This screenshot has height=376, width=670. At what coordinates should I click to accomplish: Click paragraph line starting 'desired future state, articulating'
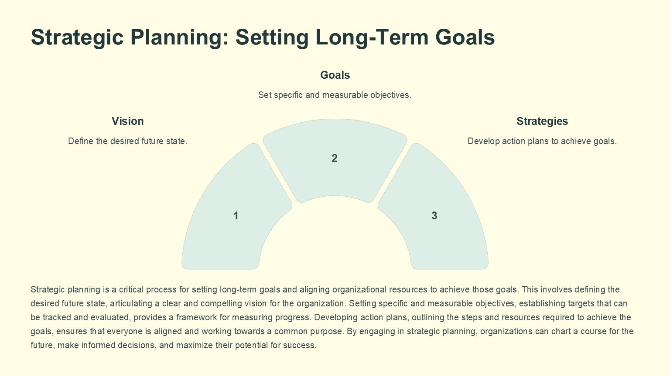click(328, 304)
